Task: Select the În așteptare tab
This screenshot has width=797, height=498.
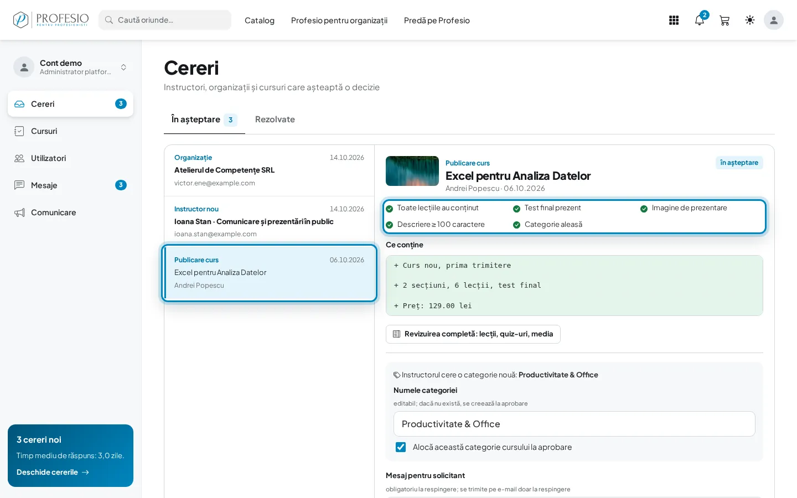Action: point(204,120)
